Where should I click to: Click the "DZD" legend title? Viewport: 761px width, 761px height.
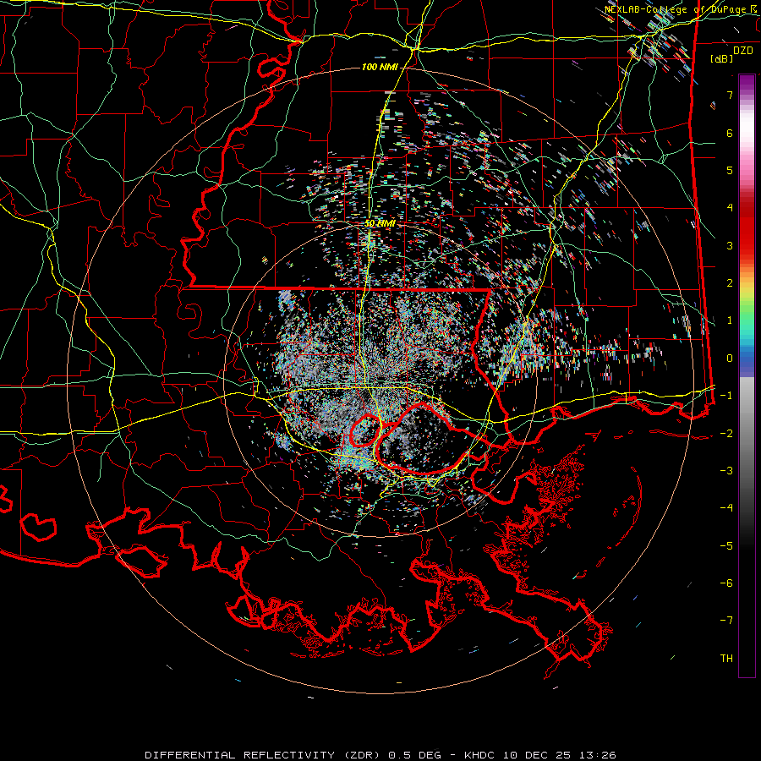point(743,51)
